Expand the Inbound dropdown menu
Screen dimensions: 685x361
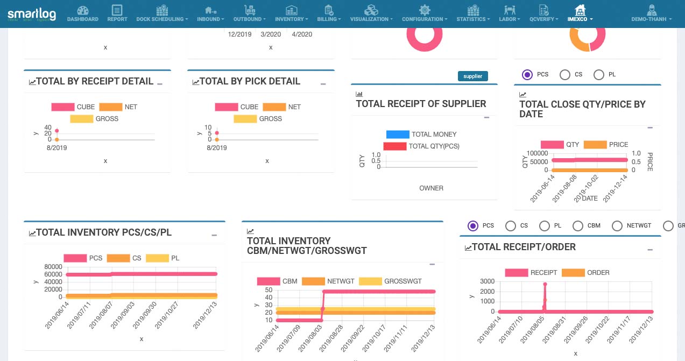(209, 11)
